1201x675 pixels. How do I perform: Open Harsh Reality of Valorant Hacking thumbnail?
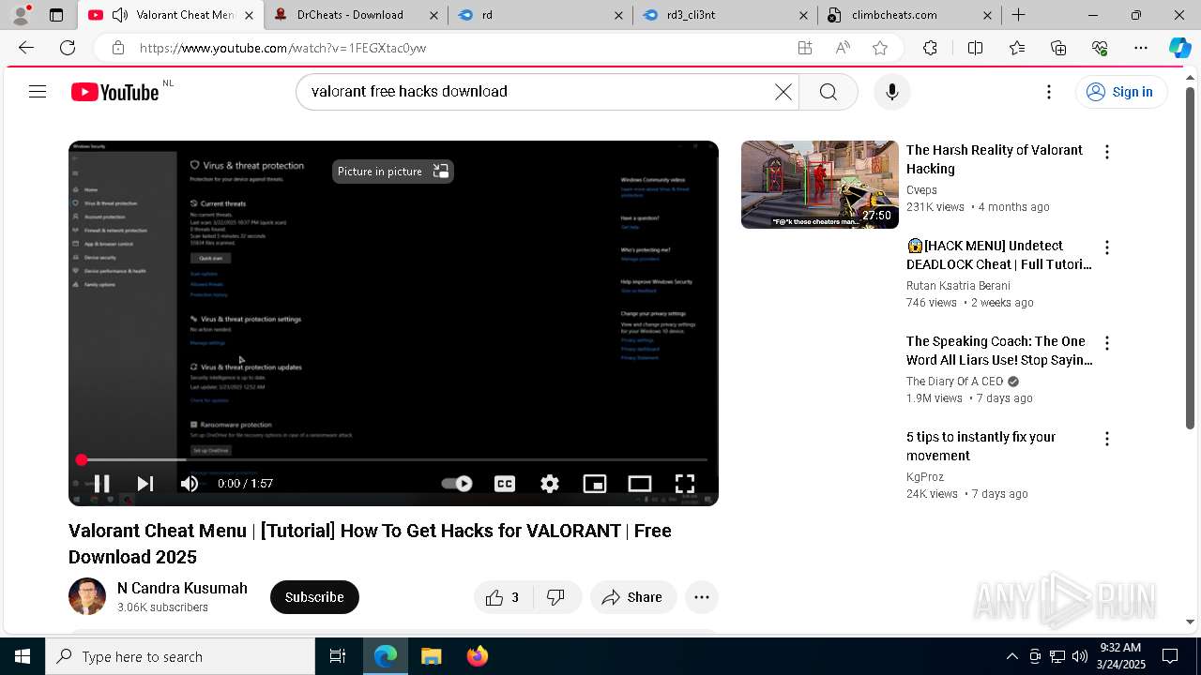click(x=820, y=185)
